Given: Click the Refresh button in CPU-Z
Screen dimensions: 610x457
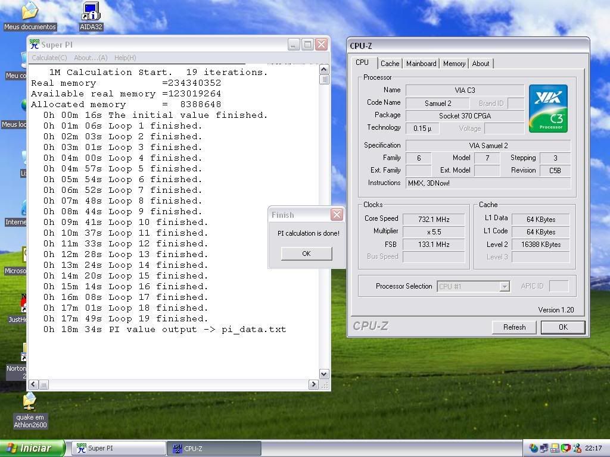Looking at the screenshot, I should click(514, 327).
